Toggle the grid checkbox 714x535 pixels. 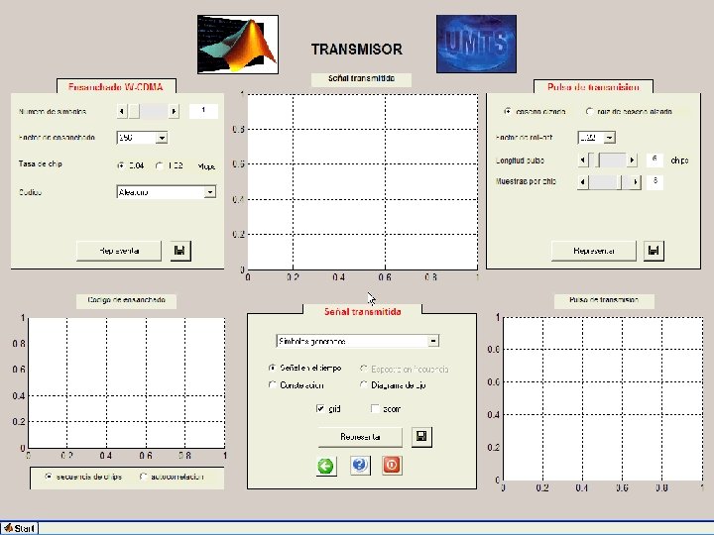(x=320, y=408)
